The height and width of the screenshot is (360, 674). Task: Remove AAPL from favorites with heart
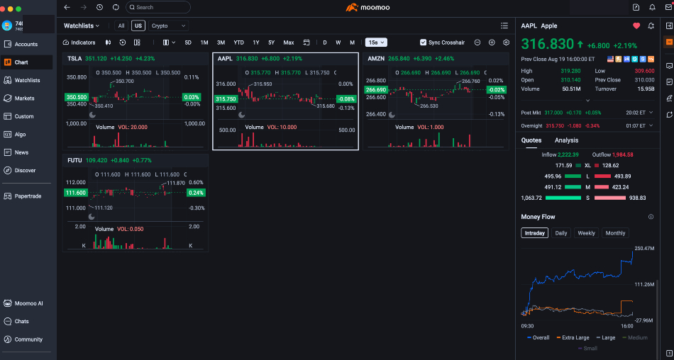click(636, 26)
